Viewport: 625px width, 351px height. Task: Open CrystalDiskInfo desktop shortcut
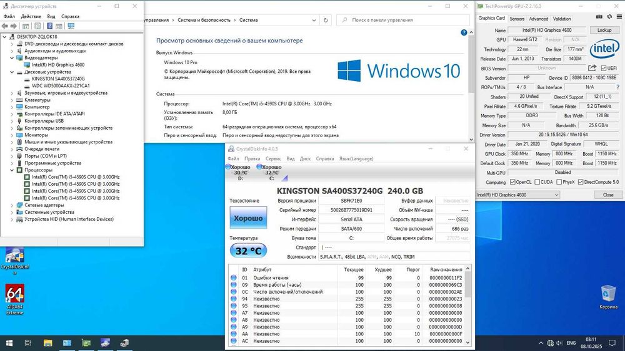tap(15, 261)
